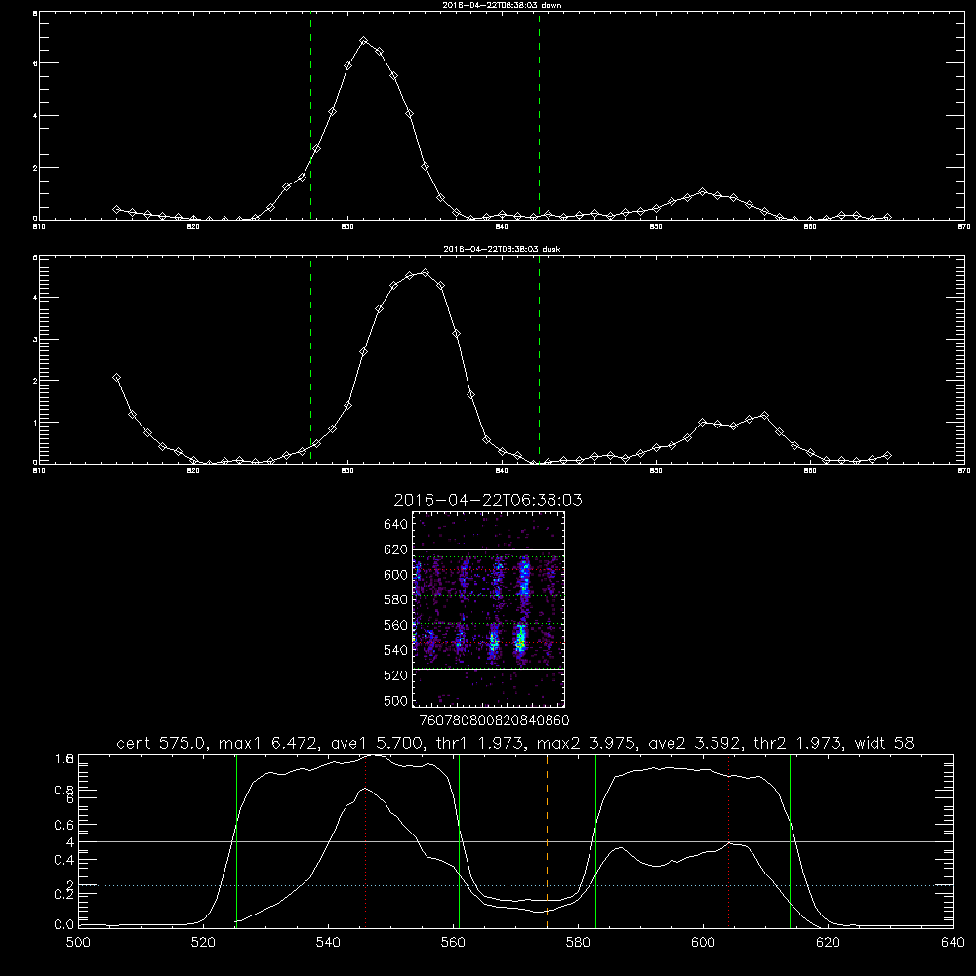Click the 620 label on heatmap y-axis
The width and height of the screenshot is (976, 976).
point(395,549)
